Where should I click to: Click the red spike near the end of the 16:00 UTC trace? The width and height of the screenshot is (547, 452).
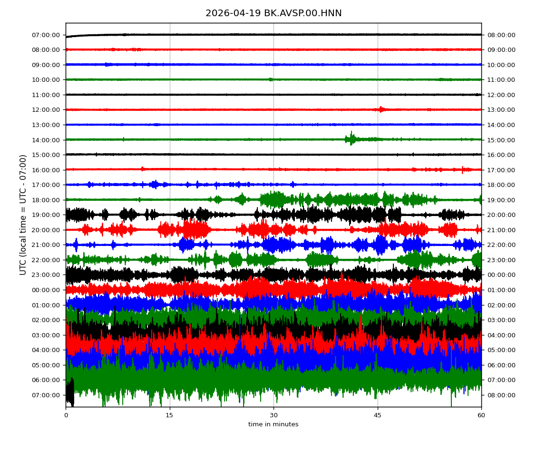pyautogui.click(x=462, y=169)
